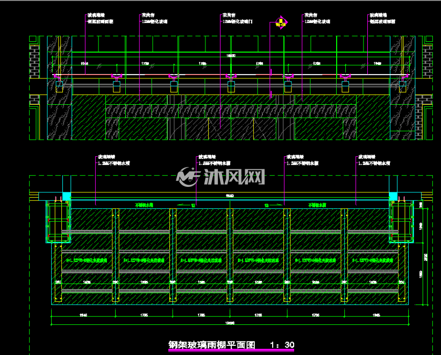Select the yellow and magenta section reference marker
Viewport: 441px width, 355px height.
click(281, 23)
